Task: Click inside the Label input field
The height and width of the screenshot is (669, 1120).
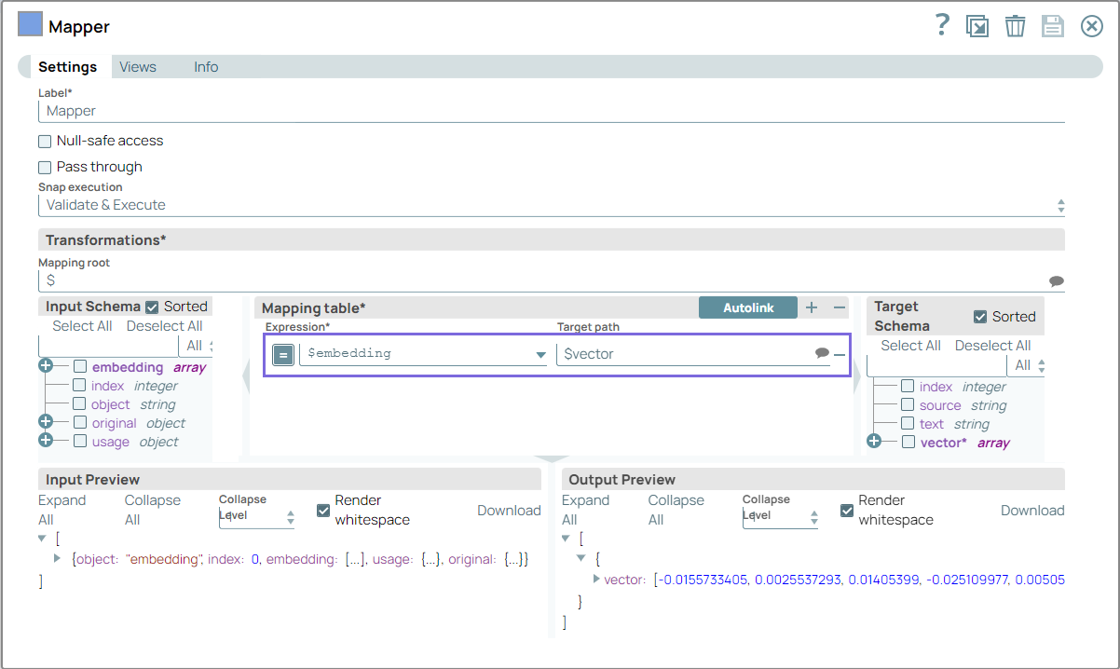Action: pyautogui.click(x=280, y=111)
